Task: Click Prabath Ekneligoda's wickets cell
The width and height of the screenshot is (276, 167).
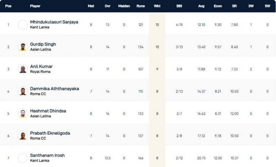Action: click(157, 136)
